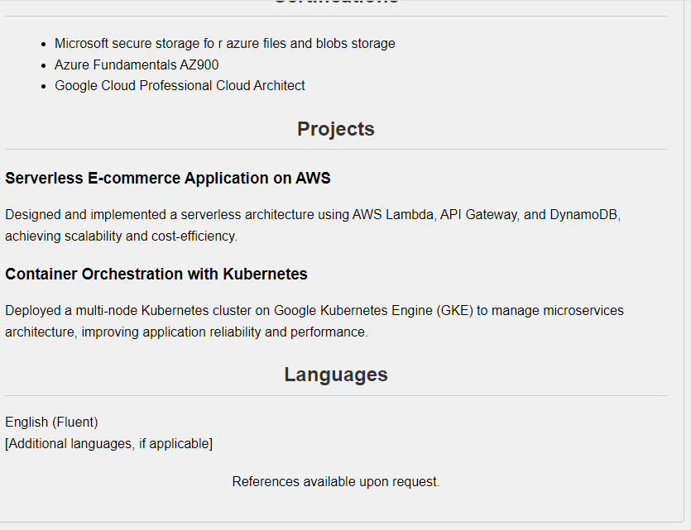The width and height of the screenshot is (691, 530).
Task: Select the Serverless E-commerce Application on AWS title
Action: 168,179
